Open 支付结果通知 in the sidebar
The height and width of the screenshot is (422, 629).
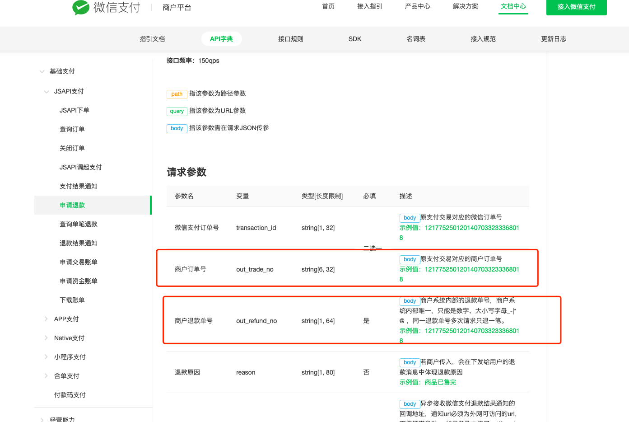[79, 186]
